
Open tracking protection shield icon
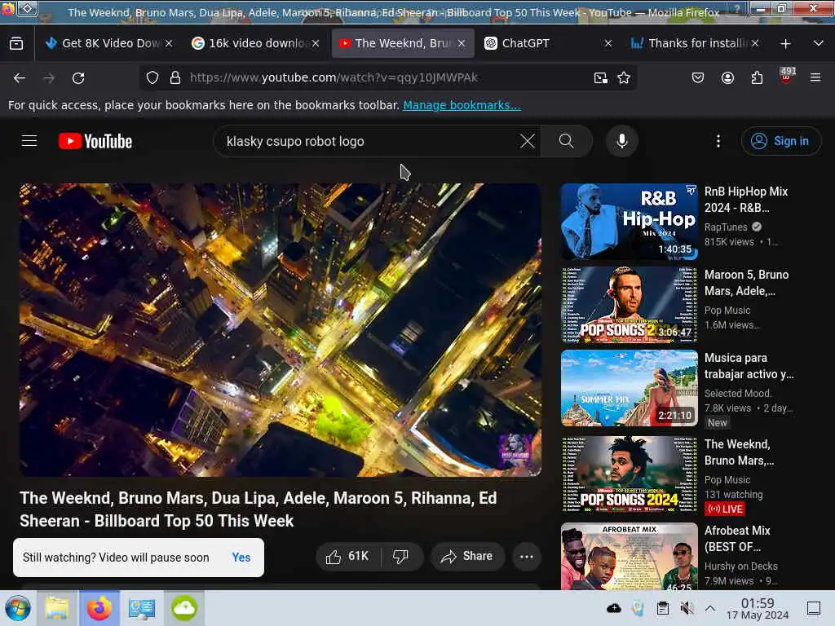[152, 77]
